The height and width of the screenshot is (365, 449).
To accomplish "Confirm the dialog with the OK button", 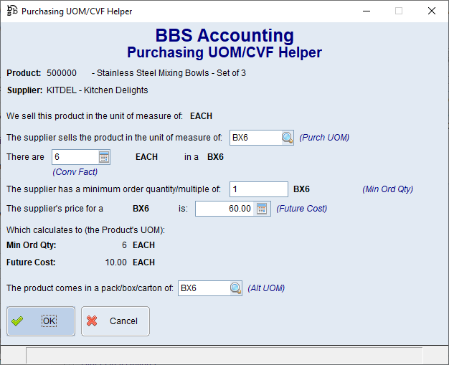I will (41, 321).
